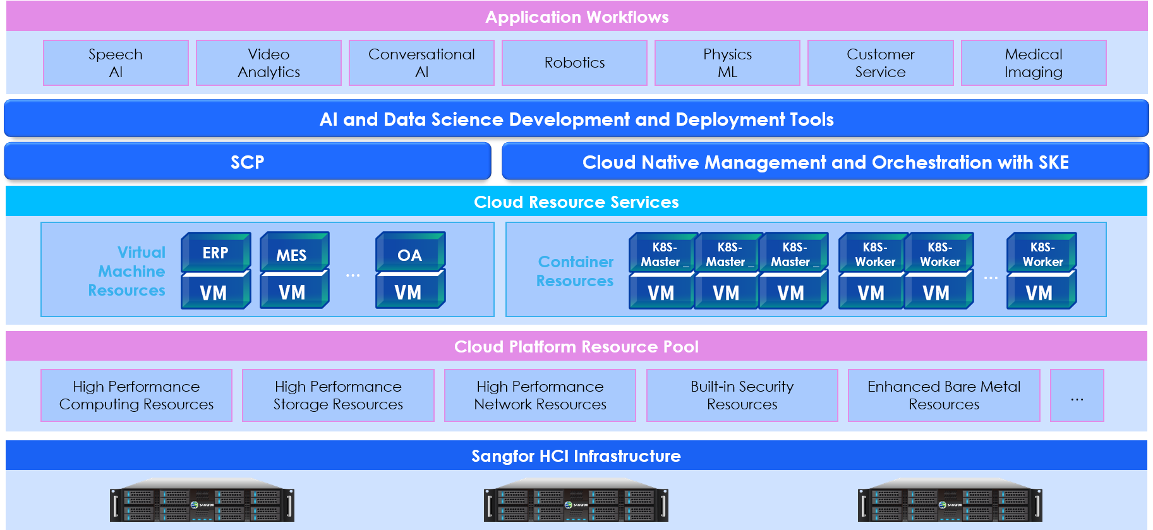The width and height of the screenshot is (1153, 530).
Task: Select the middle K8S-Master cube
Action: pyautogui.click(x=727, y=253)
